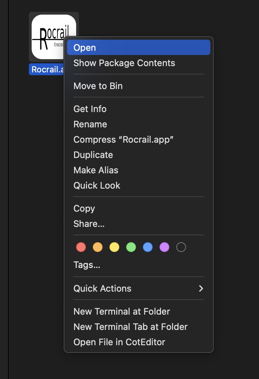This screenshot has width=259, height=379.
Task: Apply the yellow tag color
Action: 114,247
